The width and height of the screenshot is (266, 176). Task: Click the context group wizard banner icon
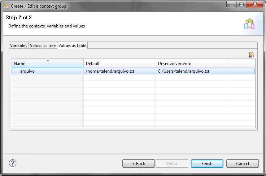pos(249,24)
